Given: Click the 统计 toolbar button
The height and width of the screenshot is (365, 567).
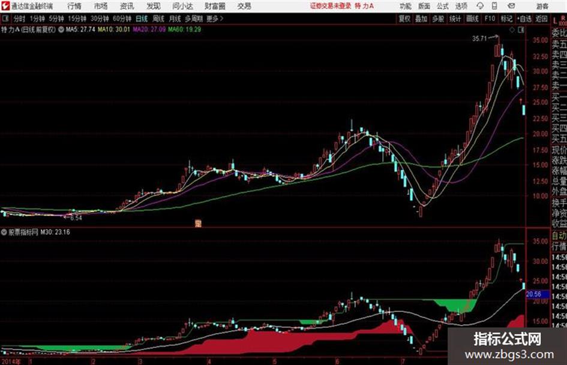Looking at the screenshot, I should pyautogui.click(x=455, y=19).
